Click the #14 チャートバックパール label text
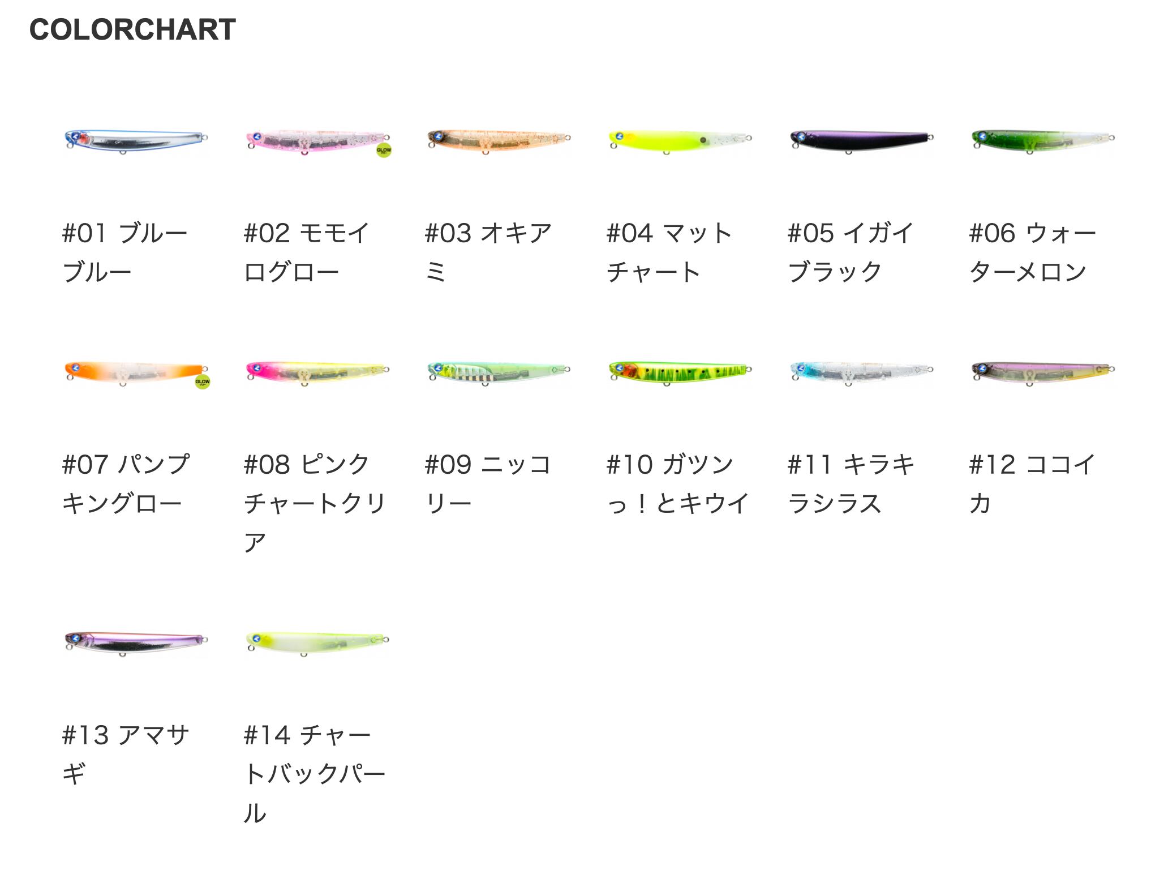This screenshot has height=883, width=1151. tap(314, 774)
